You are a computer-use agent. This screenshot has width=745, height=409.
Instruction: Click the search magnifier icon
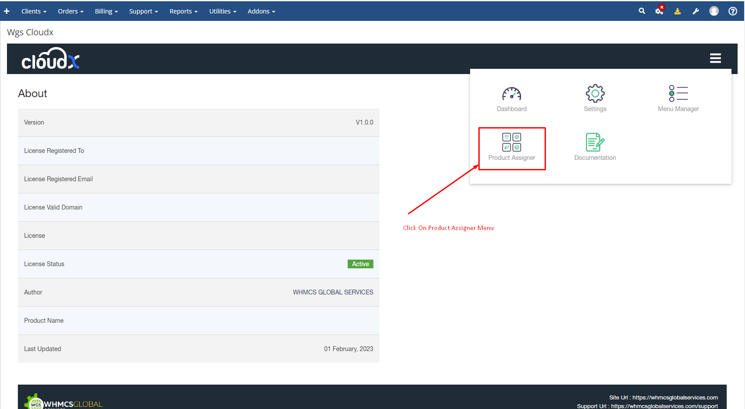pos(642,11)
